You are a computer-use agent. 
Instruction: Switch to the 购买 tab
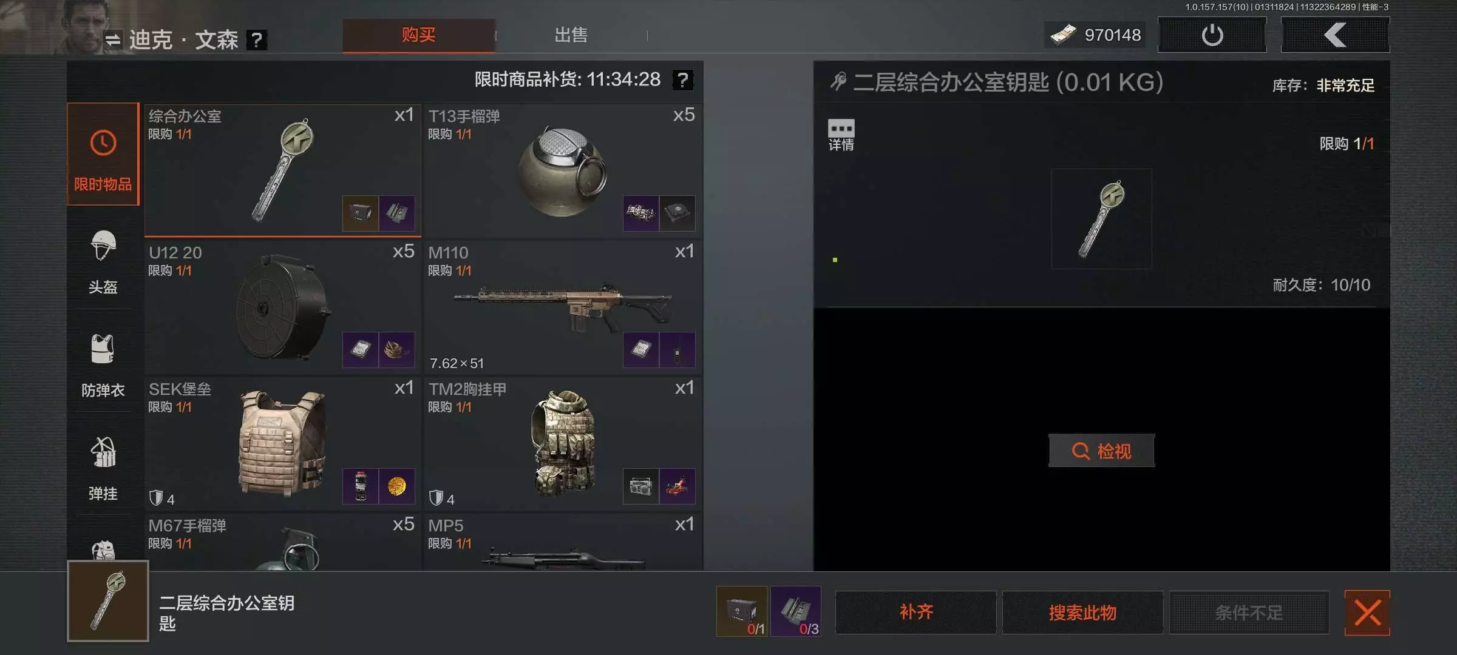point(418,35)
